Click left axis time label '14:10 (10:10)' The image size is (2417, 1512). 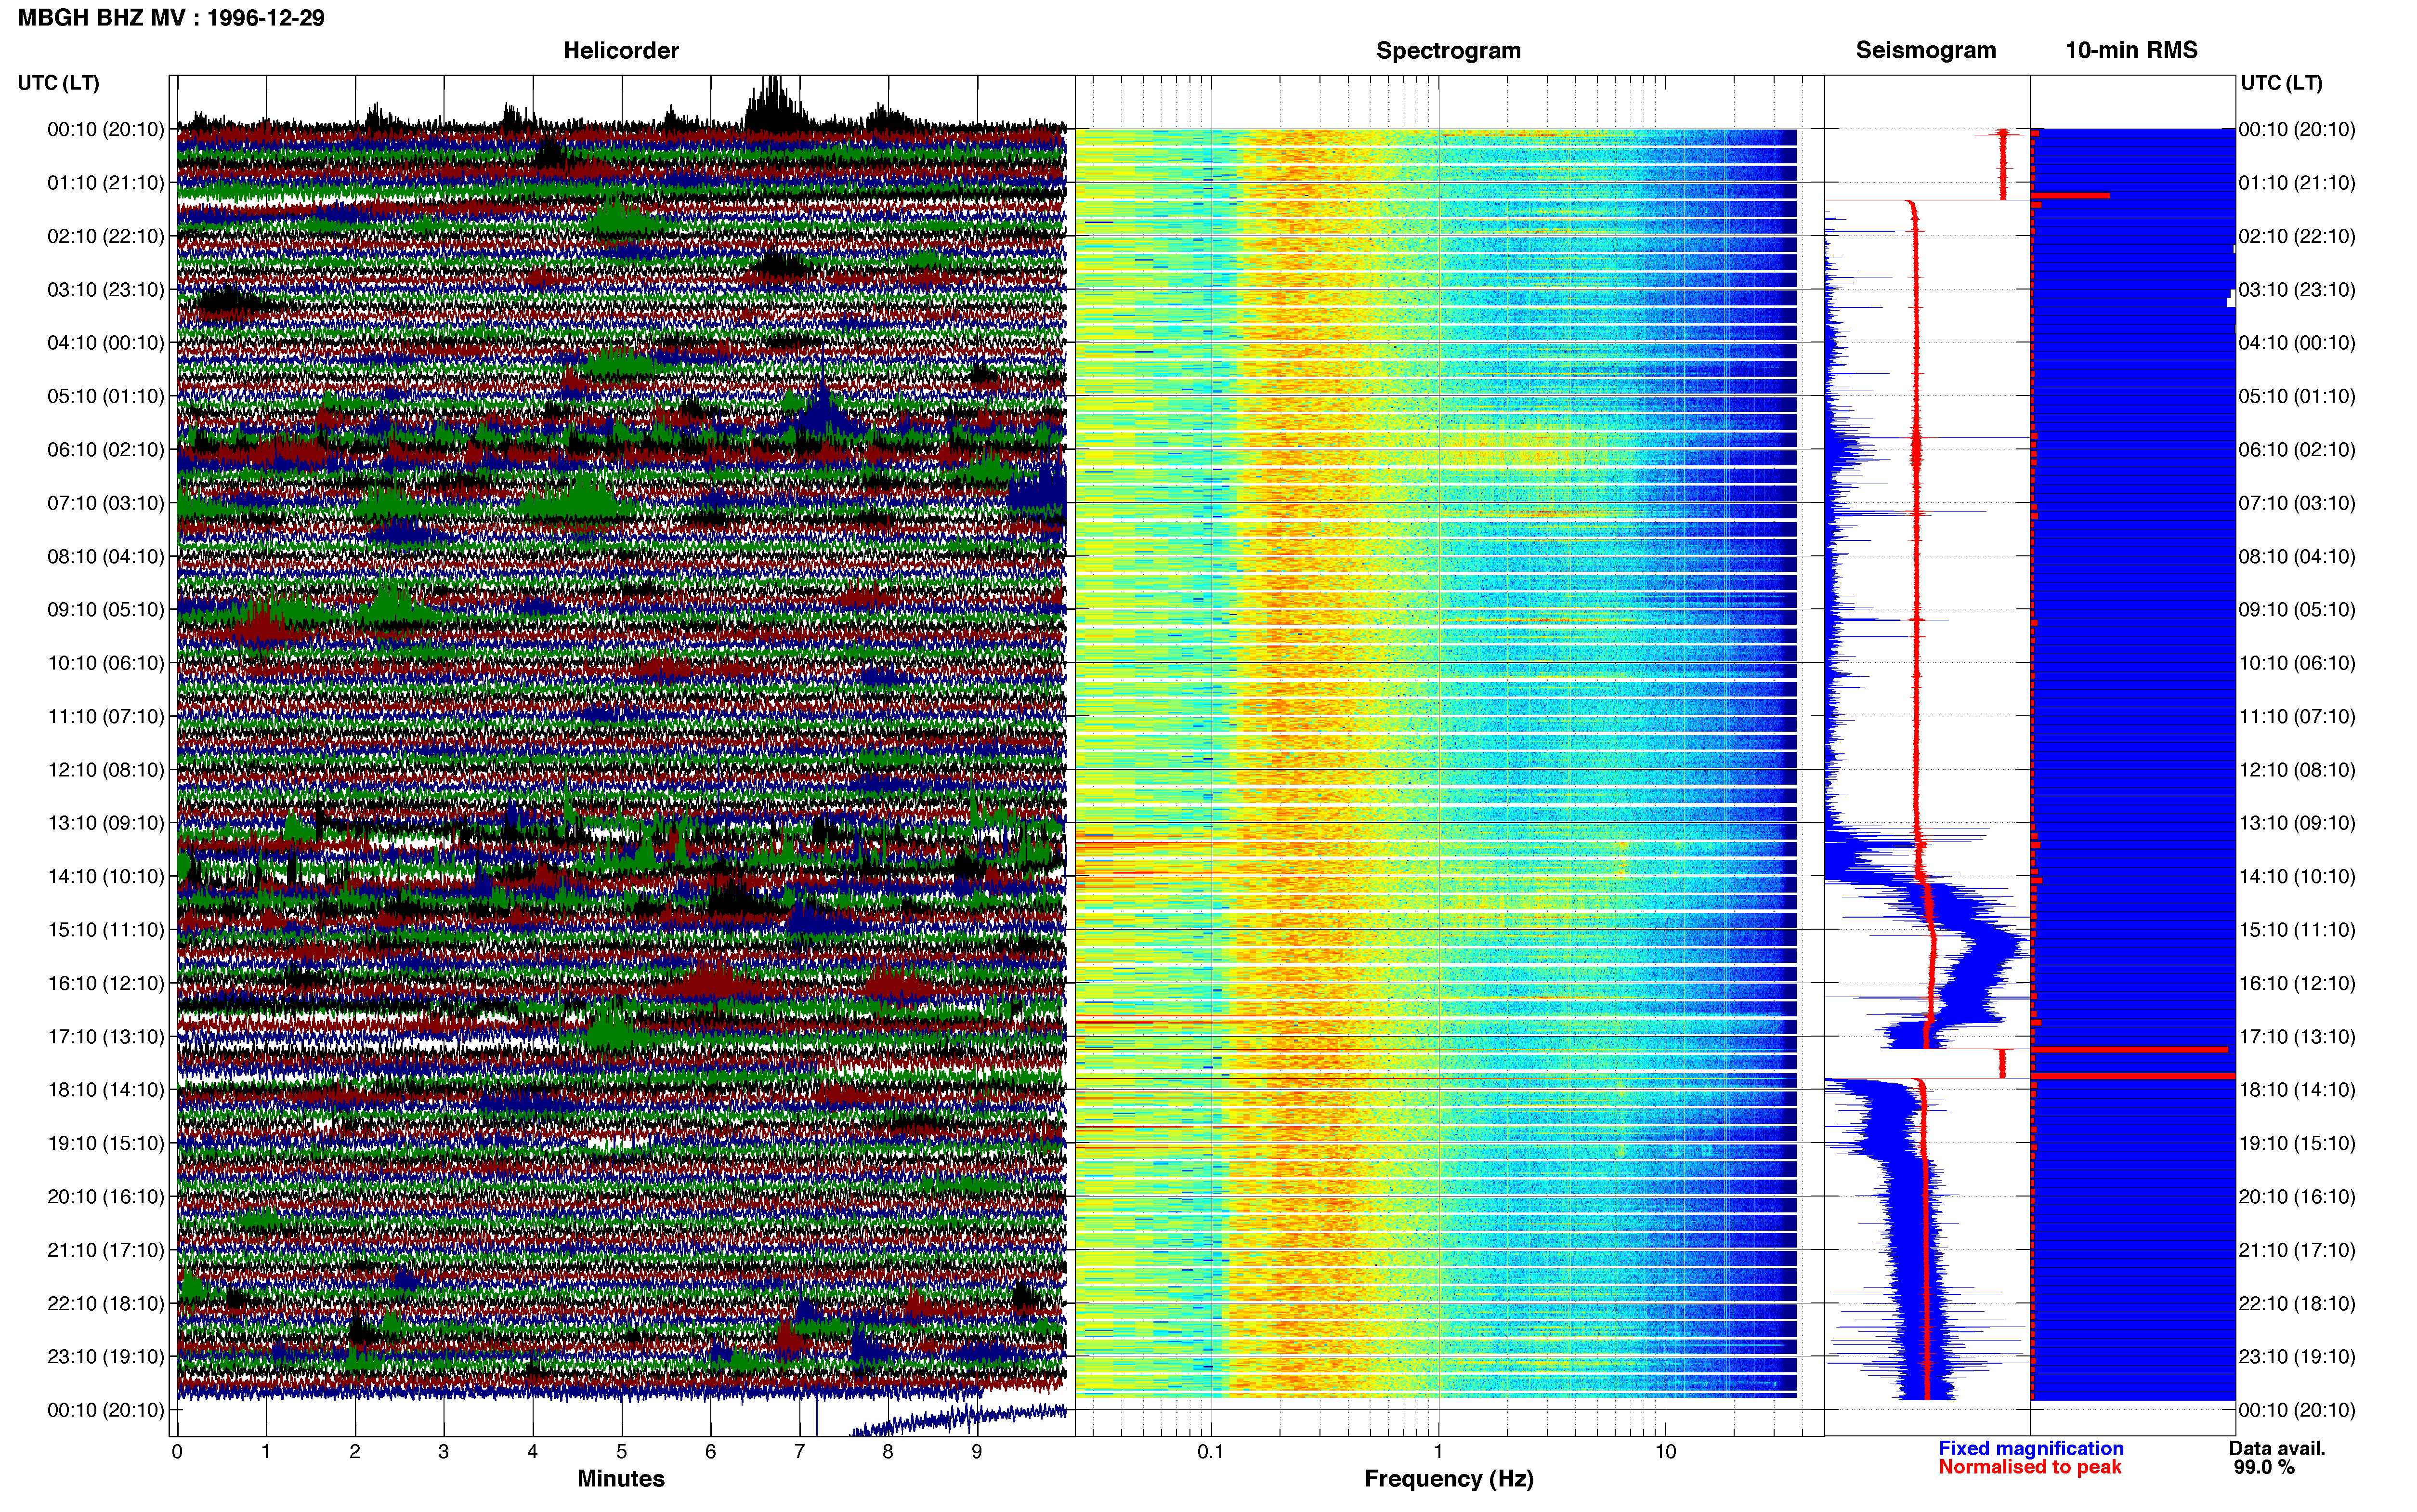(106, 877)
